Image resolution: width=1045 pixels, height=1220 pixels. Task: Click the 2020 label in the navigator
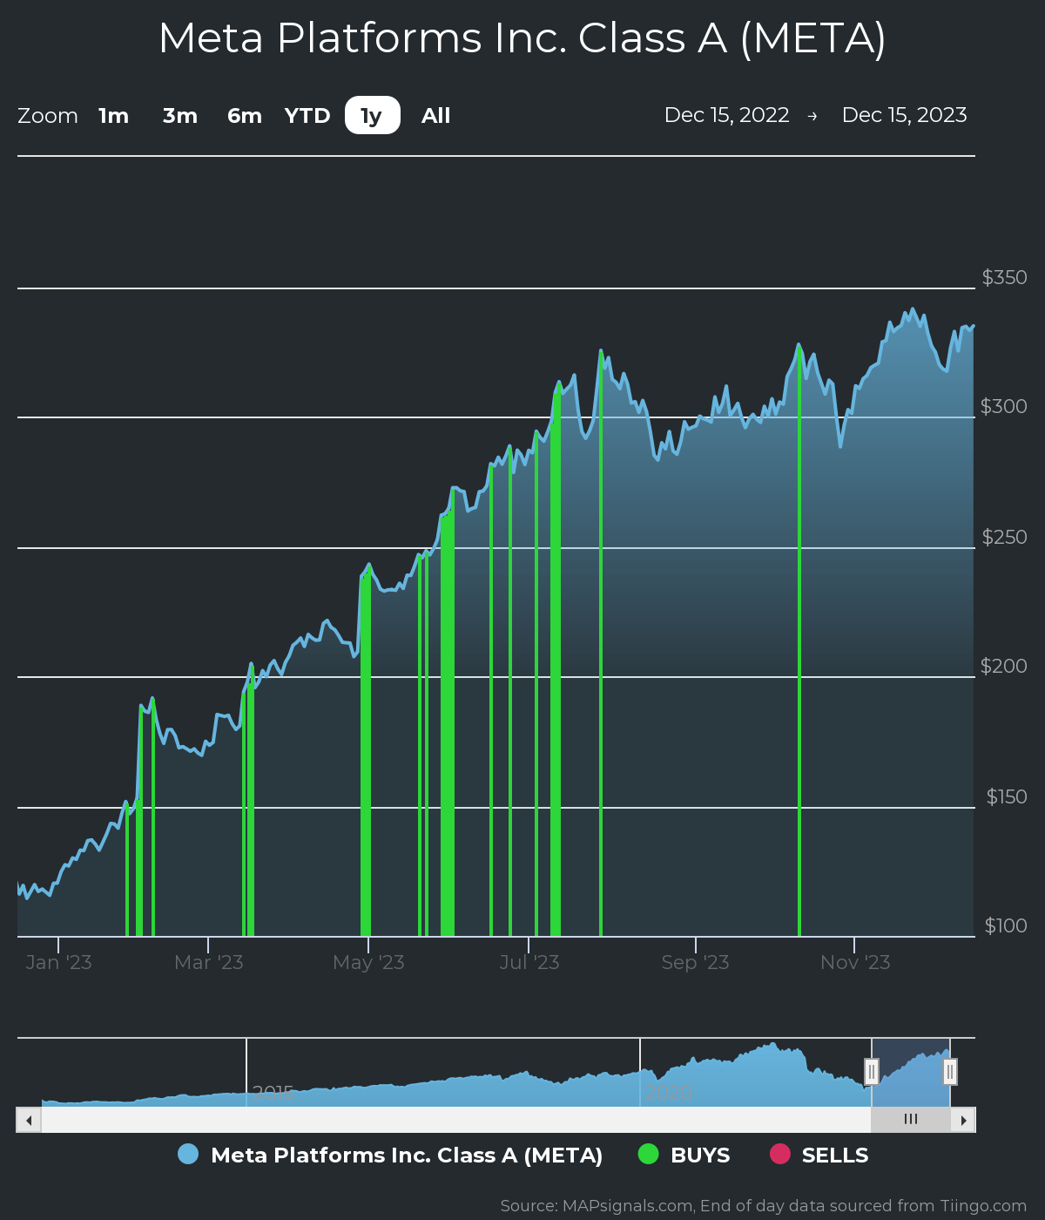668,1092
